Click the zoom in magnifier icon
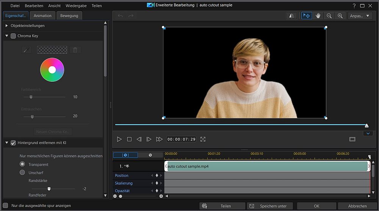 pyautogui.click(x=340, y=16)
